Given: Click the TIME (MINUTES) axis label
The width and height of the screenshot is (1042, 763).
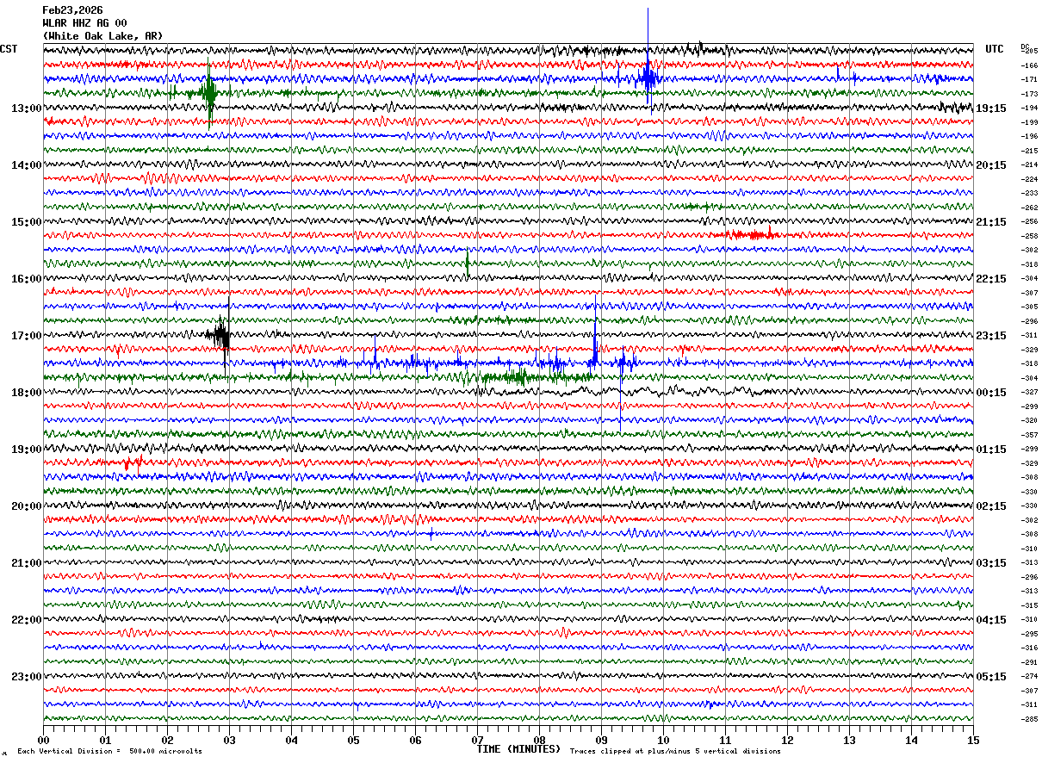Looking at the screenshot, I should 518,749.
